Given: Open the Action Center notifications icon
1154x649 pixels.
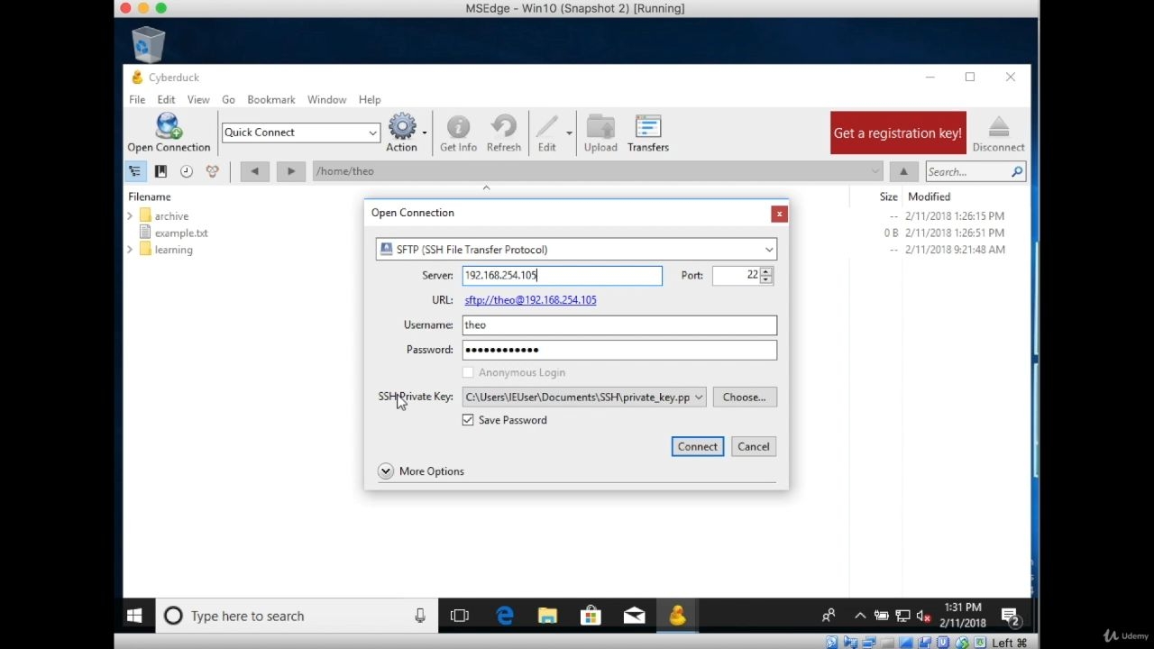Looking at the screenshot, I should [x=1010, y=617].
